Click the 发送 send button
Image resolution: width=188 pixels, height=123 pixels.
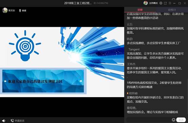(x=181, y=120)
